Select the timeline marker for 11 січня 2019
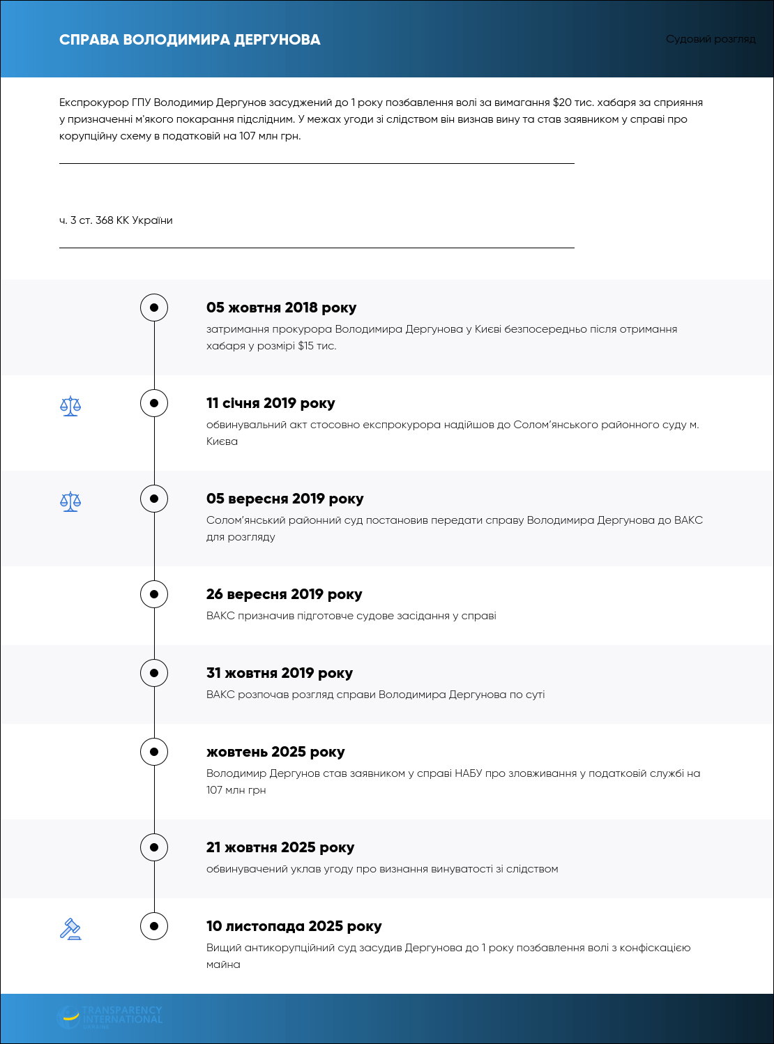 pos(154,403)
